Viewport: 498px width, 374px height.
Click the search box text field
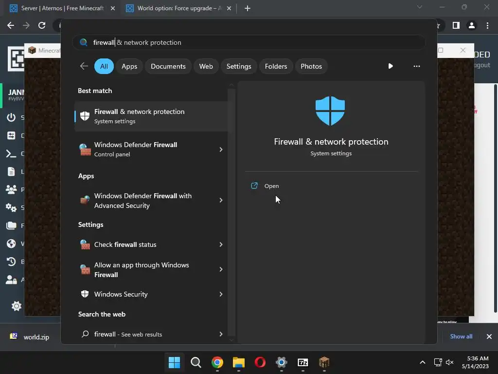249,42
